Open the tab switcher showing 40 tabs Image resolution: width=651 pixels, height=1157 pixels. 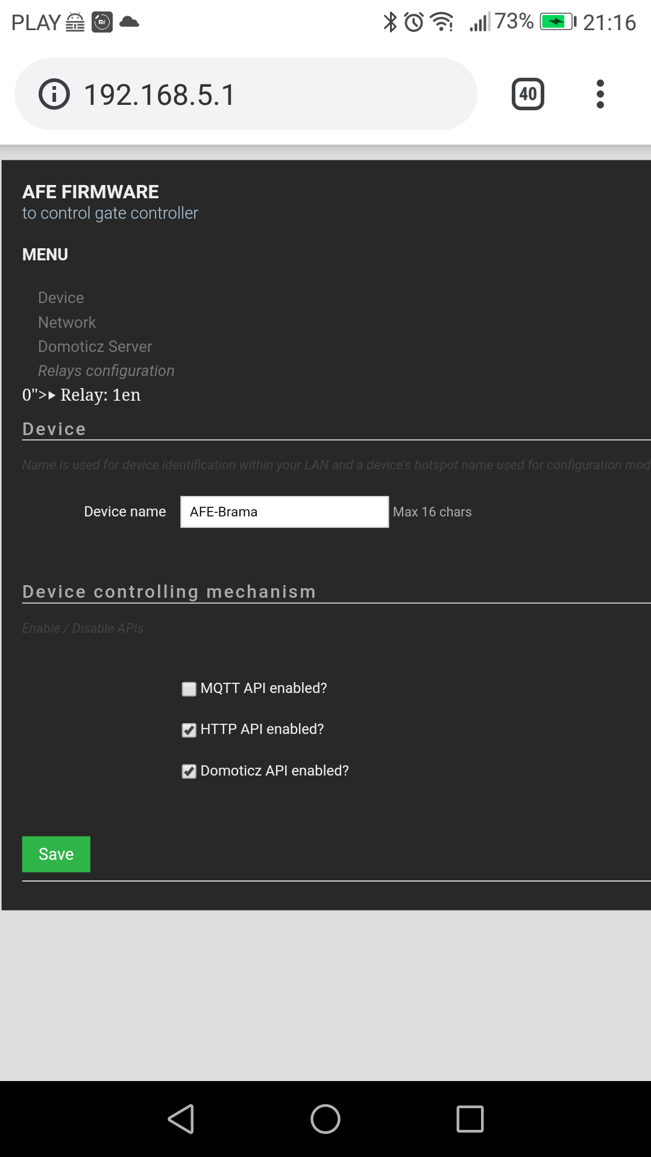527,94
